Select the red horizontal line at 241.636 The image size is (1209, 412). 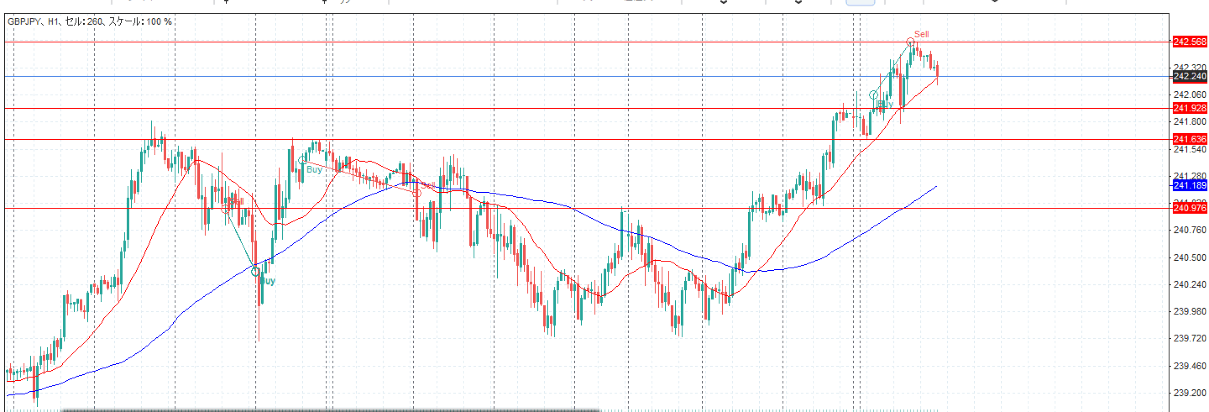pos(567,139)
